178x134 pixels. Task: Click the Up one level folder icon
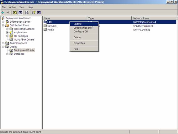pyautogui.click(x=15, y=12)
